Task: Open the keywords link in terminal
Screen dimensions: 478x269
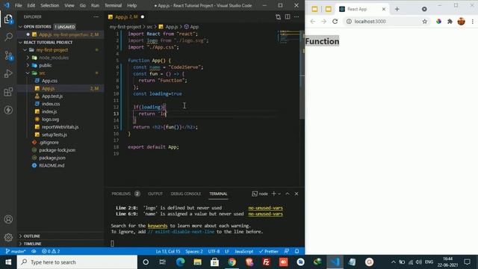Action: (x=158, y=226)
